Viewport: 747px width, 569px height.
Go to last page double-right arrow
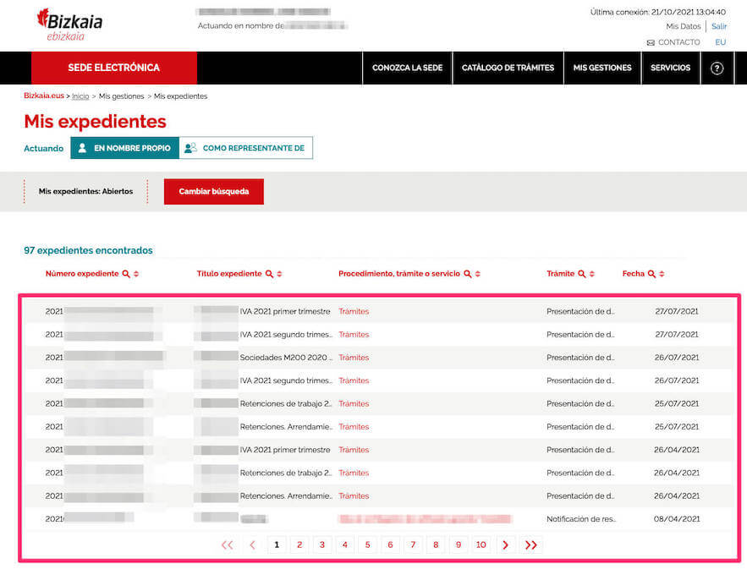coord(530,544)
